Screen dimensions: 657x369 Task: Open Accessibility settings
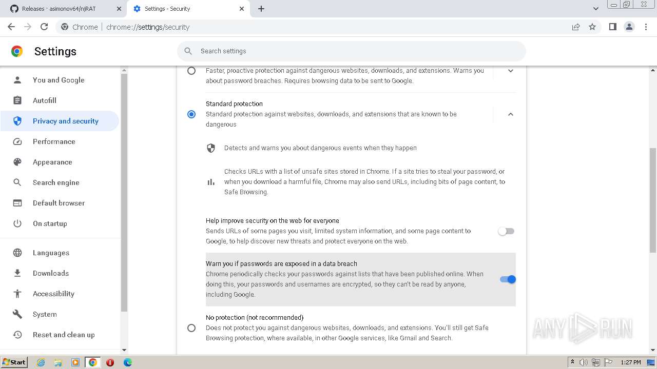[60, 294]
